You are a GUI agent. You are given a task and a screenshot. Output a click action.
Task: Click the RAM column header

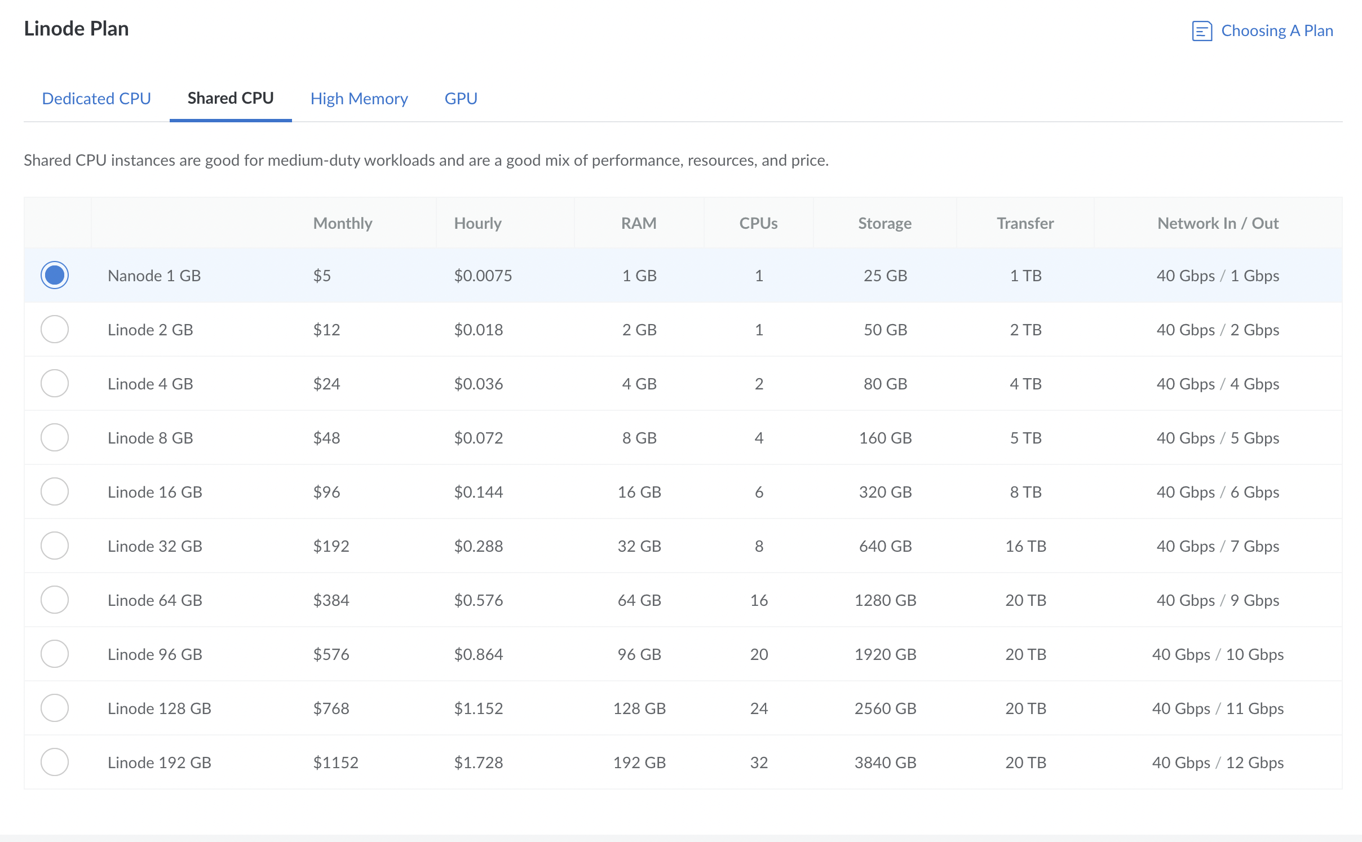pyautogui.click(x=639, y=223)
